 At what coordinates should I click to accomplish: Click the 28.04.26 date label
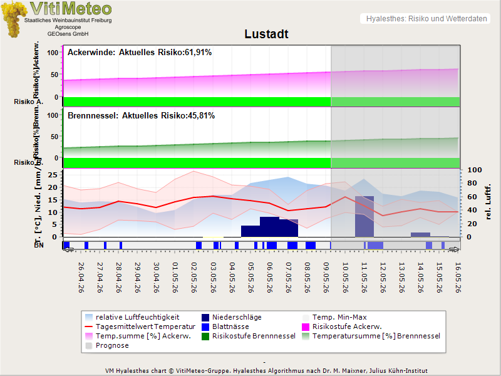(119, 278)
